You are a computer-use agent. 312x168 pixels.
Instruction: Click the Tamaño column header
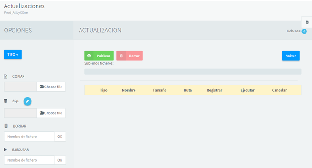pyautogui.click(x=159, y=90)
